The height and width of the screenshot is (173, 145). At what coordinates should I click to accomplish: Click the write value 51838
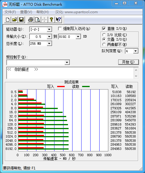tap(117, 92)
